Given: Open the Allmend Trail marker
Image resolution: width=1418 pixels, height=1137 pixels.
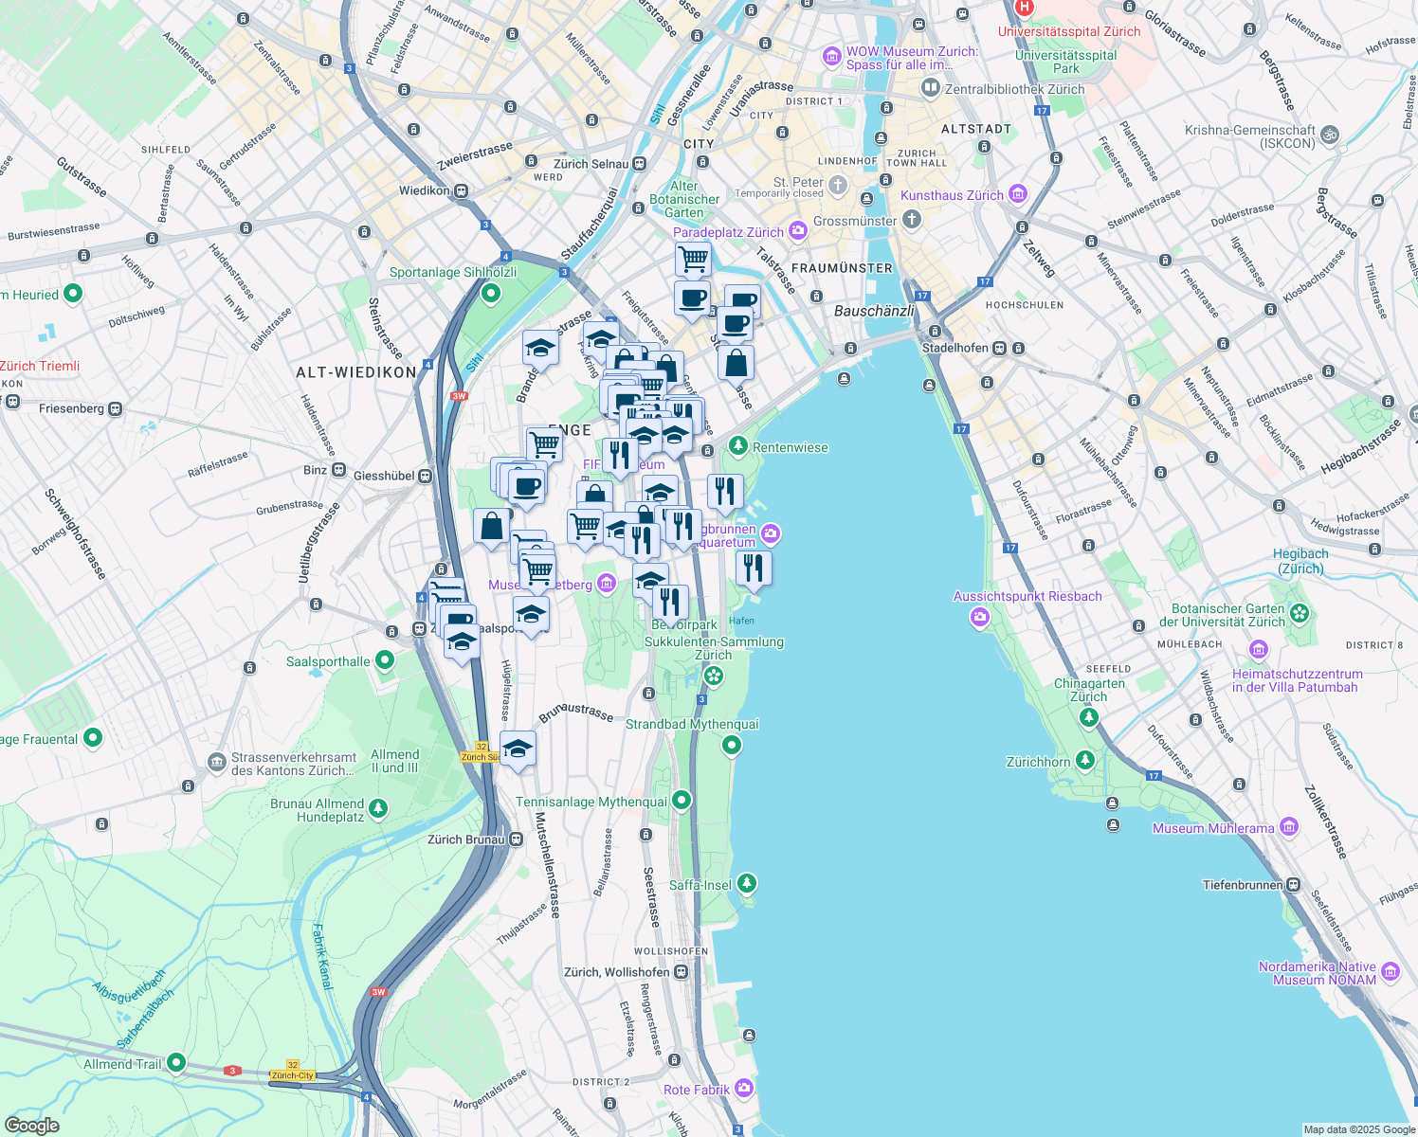Looking at the screenshot, I should pos(176,1063).
